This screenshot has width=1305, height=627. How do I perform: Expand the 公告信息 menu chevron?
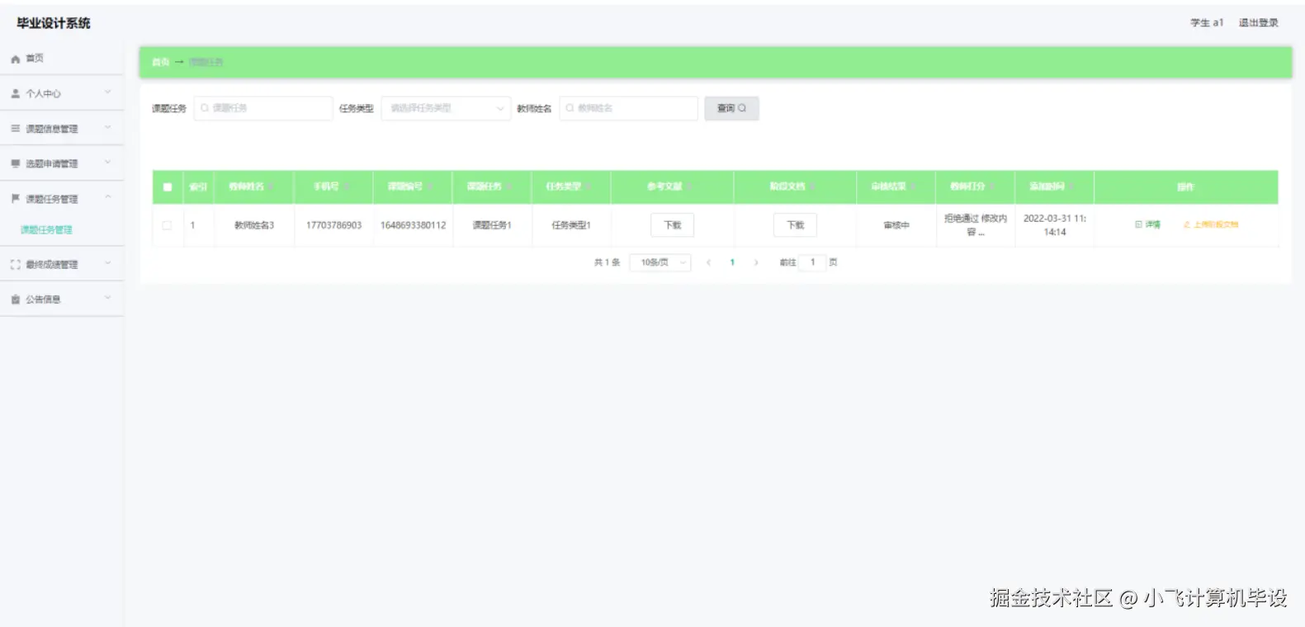click(107, 298)
